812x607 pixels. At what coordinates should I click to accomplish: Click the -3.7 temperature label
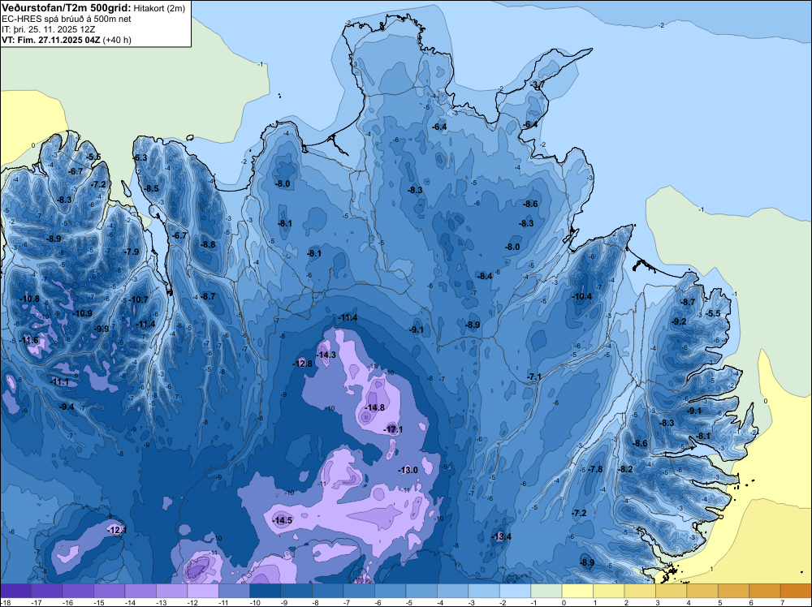(538, 84)
